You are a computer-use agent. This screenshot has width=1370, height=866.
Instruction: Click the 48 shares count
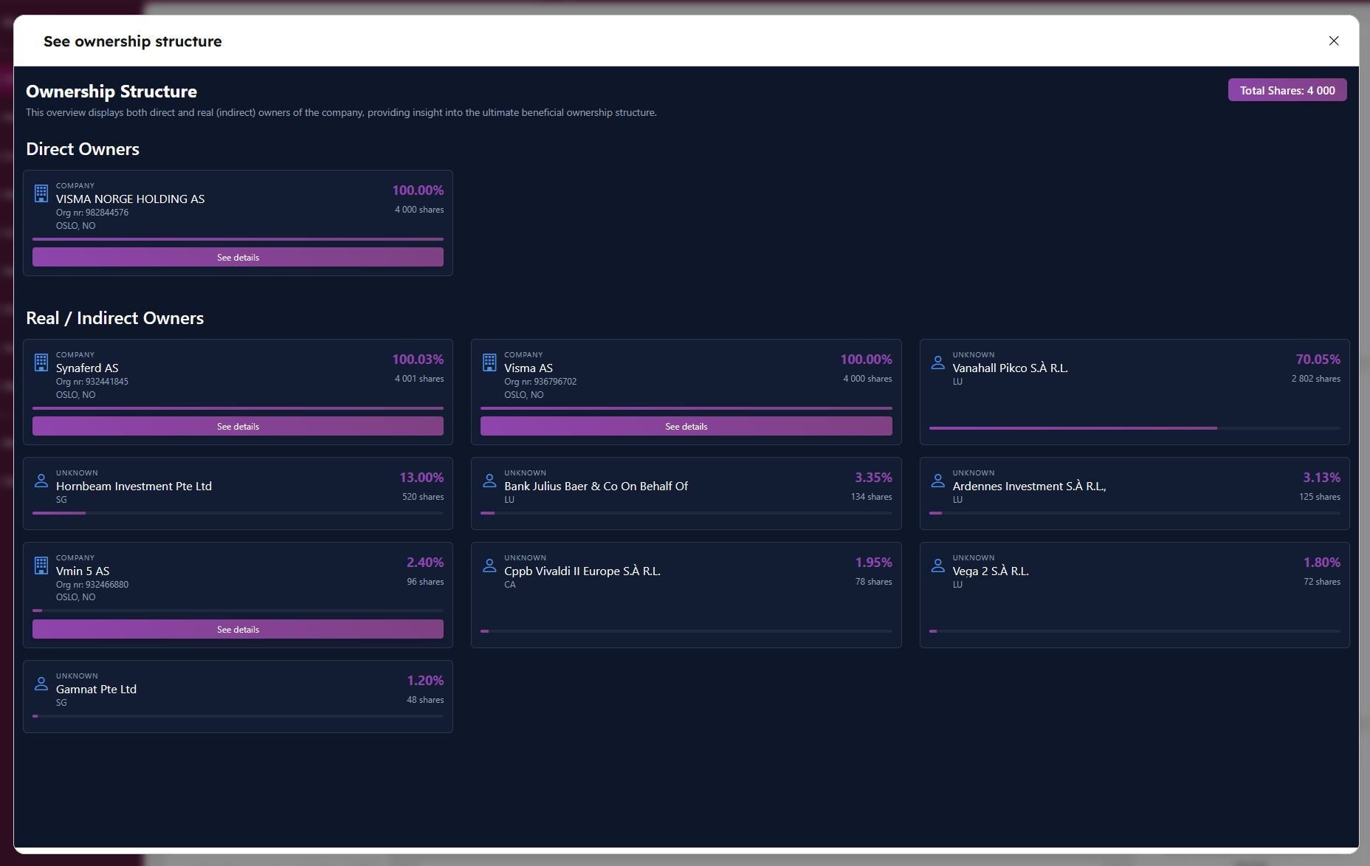tap(425, 700)
